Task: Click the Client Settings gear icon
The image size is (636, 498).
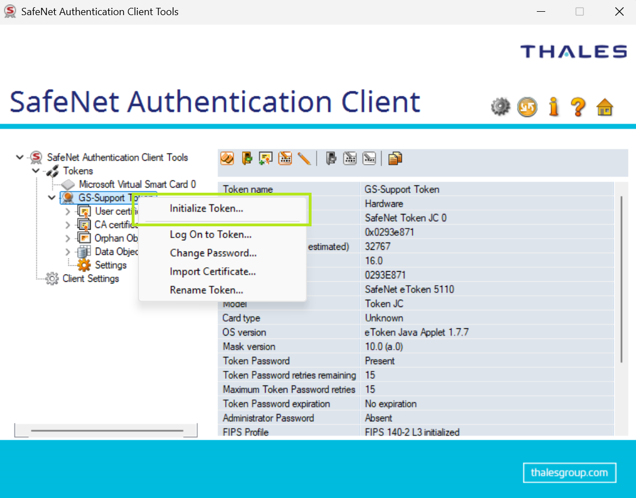Action: click(52, 278)
